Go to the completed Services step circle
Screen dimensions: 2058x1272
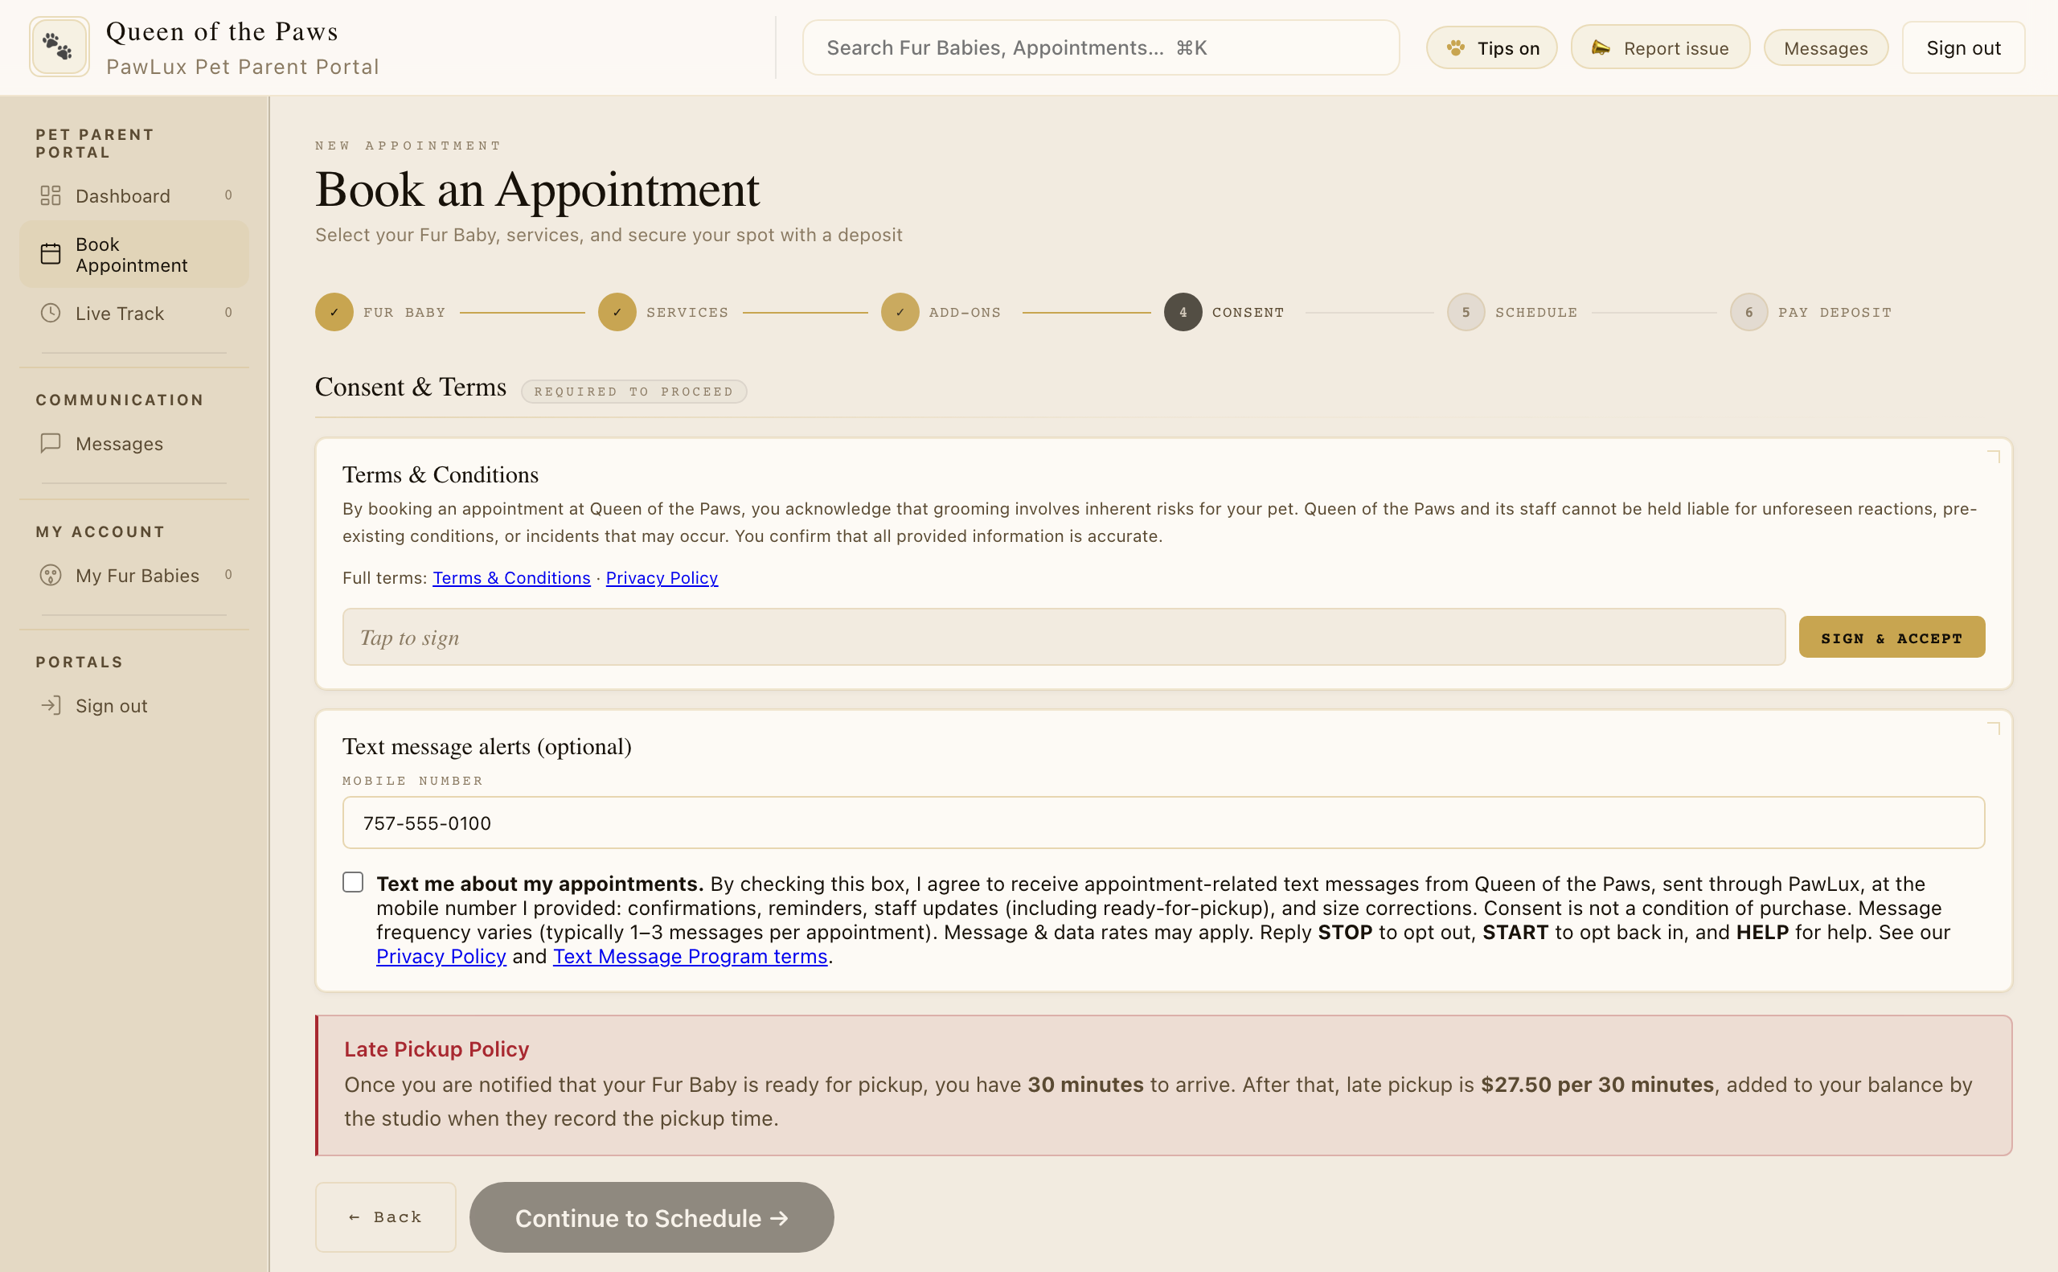pyautogui.click(x=617, y=312)
